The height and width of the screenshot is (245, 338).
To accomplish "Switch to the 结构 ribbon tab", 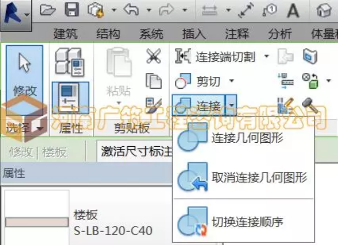I will [x=108, y=34].
